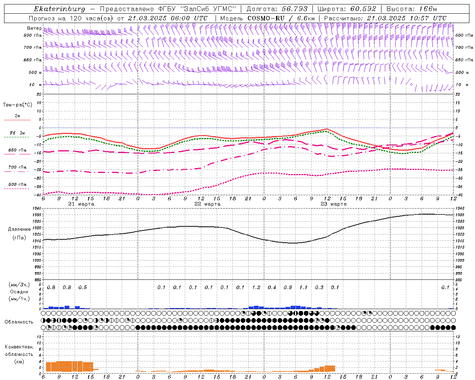Select the "Тем-ра(°C)" temperature panel label
This screenshot has height=380, width=475.
click(17, 105)
